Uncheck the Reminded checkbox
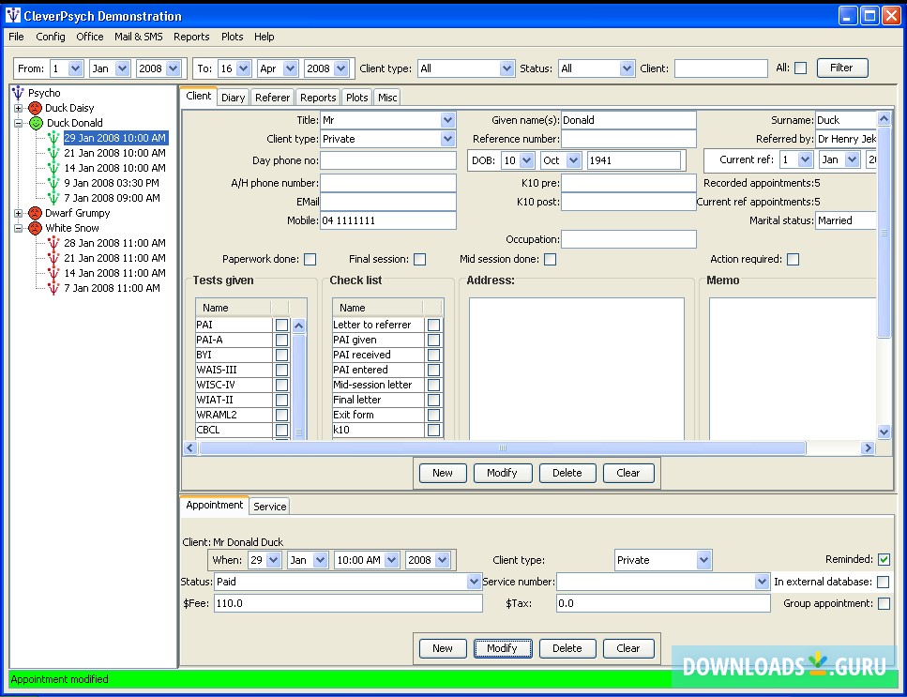 [884, 560]
